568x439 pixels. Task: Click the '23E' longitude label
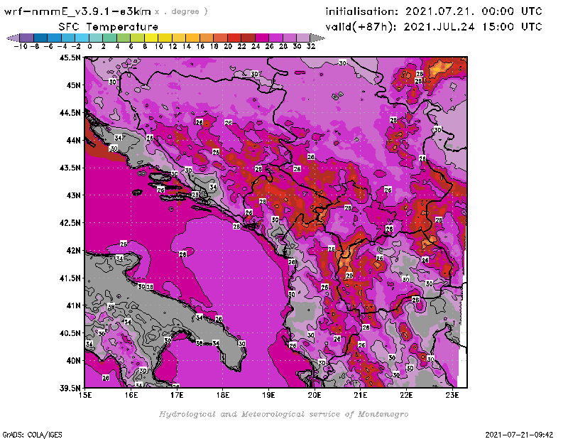(x=452, y=395)
